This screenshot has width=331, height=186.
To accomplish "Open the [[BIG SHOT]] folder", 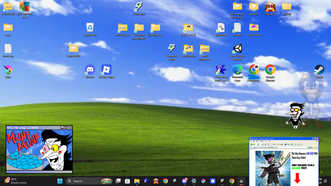I will pos(188,30).
